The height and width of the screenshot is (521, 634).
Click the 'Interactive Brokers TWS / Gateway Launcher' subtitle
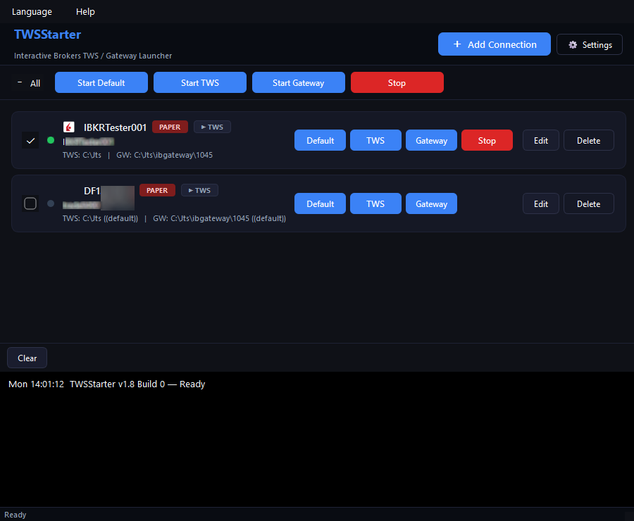point(93,56)
